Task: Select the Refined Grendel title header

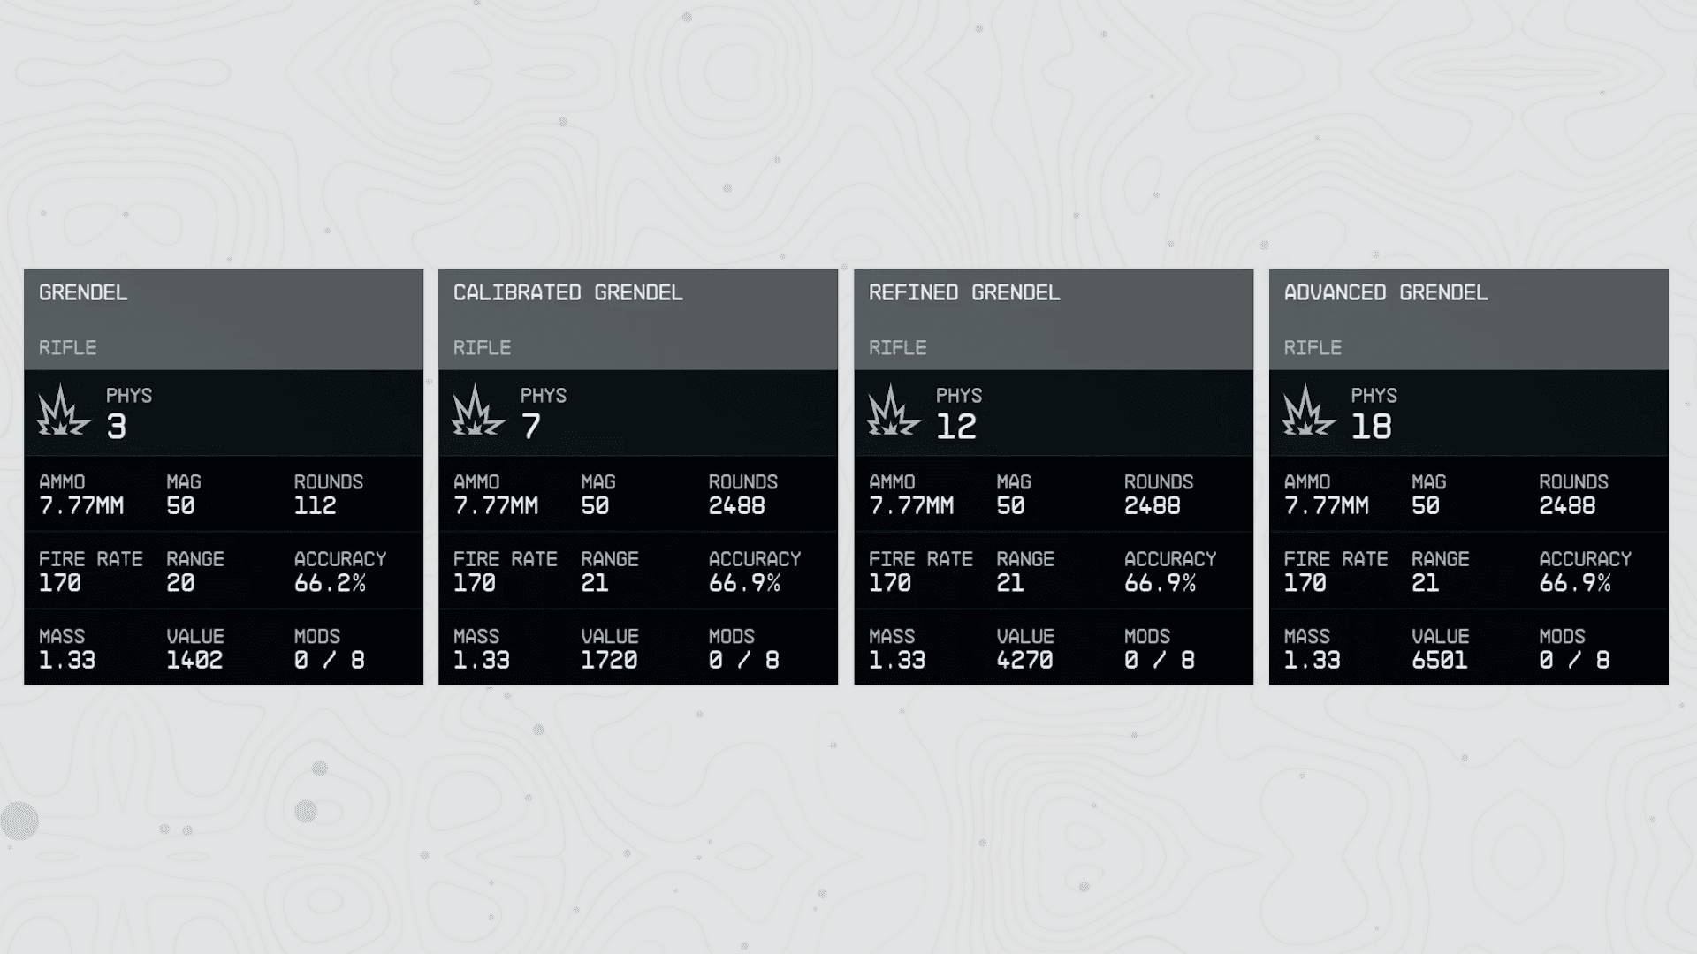Action: point(964,292)
